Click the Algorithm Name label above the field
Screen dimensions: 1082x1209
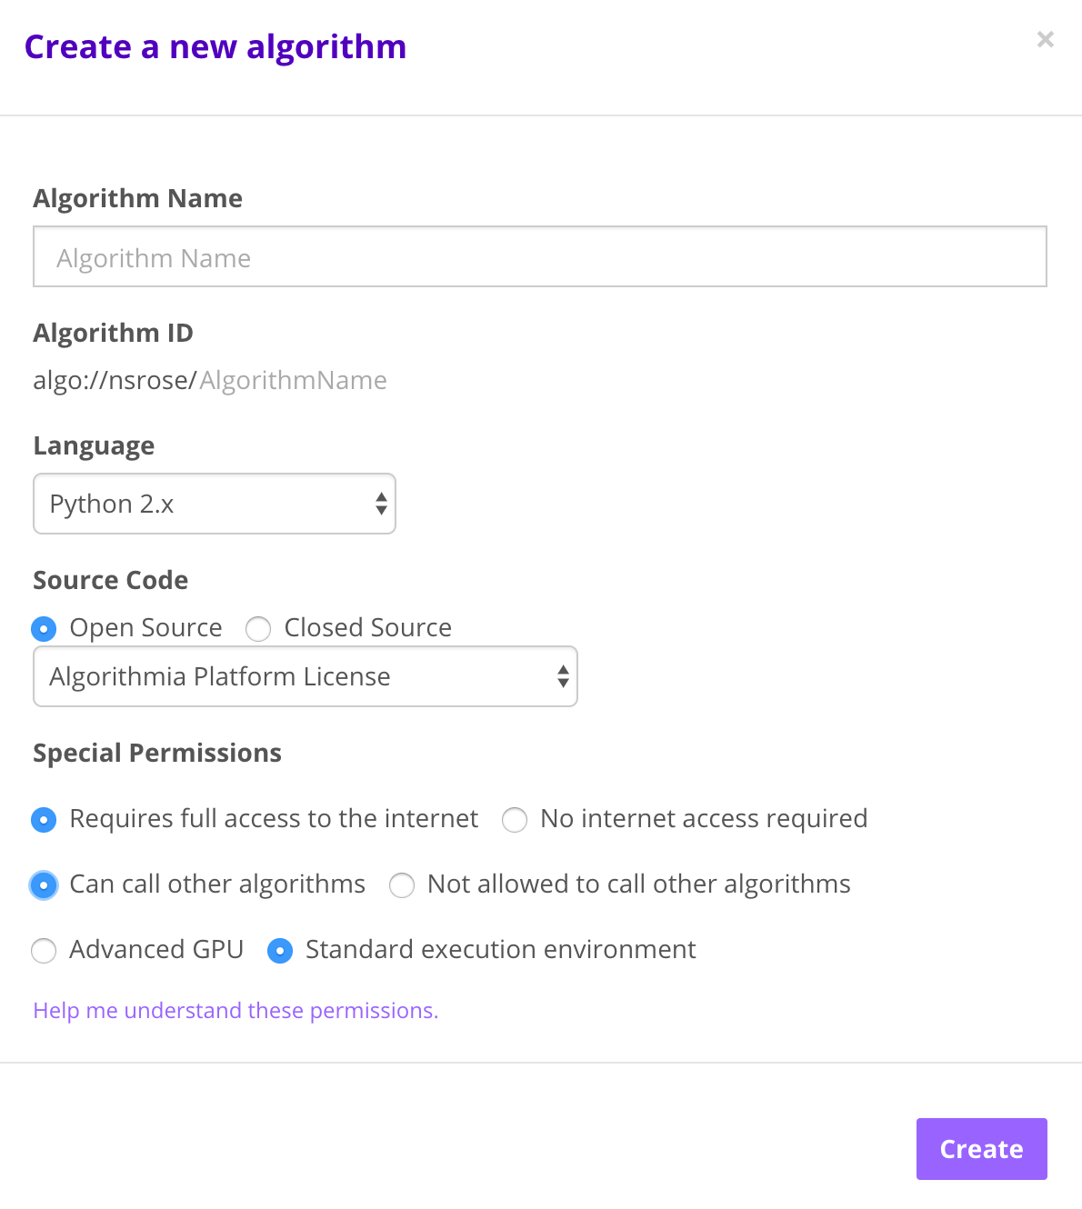[137, 198]
